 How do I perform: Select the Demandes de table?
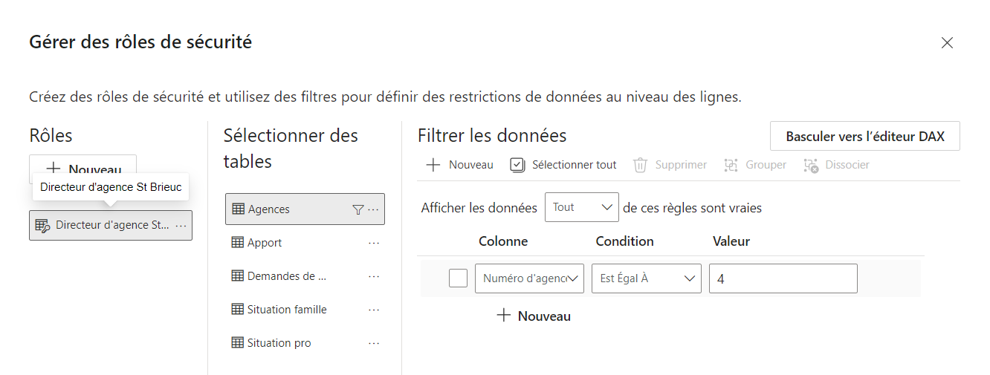pos(287,276)
